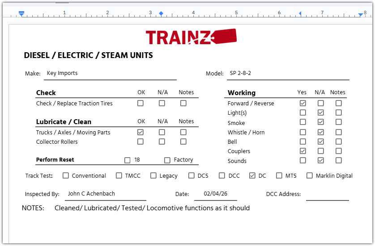The height and width of the screenshot is (246, 375).
Task: Click the Make field containing Key Imports
Action: pyautogui.click(x=110, y=74)
